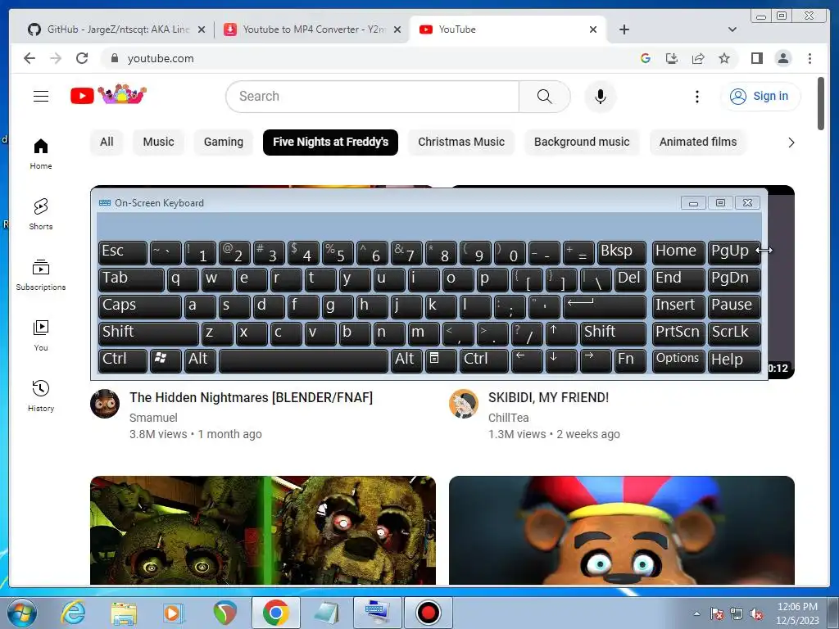Open the tab search dropdown chevron
Screen dimensions: 839x629
pos(732,29)
